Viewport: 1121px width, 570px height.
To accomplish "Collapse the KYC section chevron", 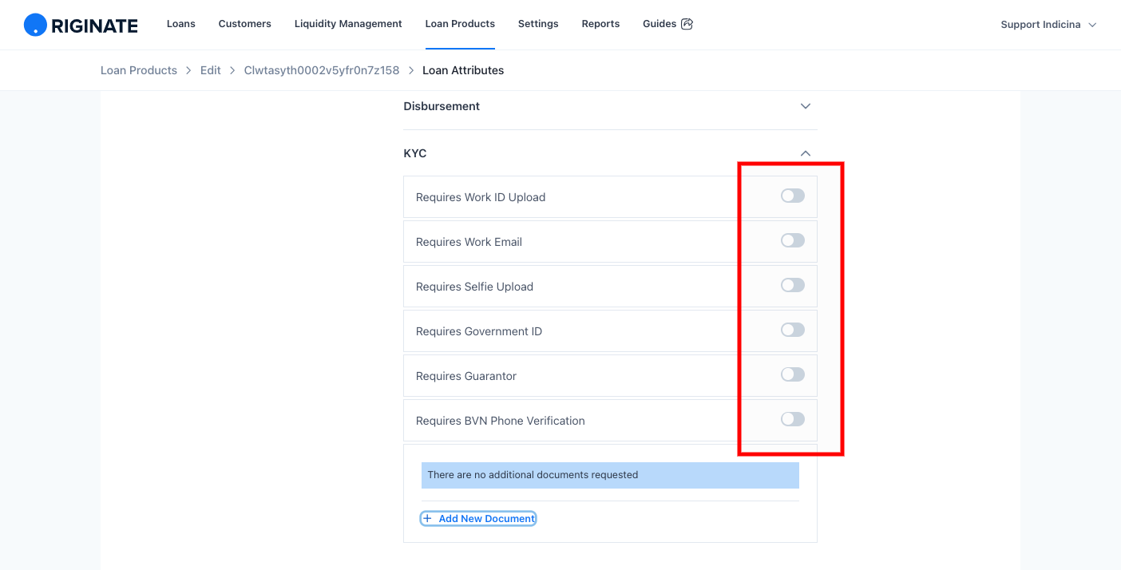I will tap(806, 153).
